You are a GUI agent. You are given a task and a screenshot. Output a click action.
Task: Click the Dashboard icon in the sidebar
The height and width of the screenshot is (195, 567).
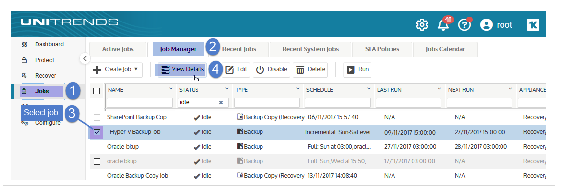[x=24, y=44]
